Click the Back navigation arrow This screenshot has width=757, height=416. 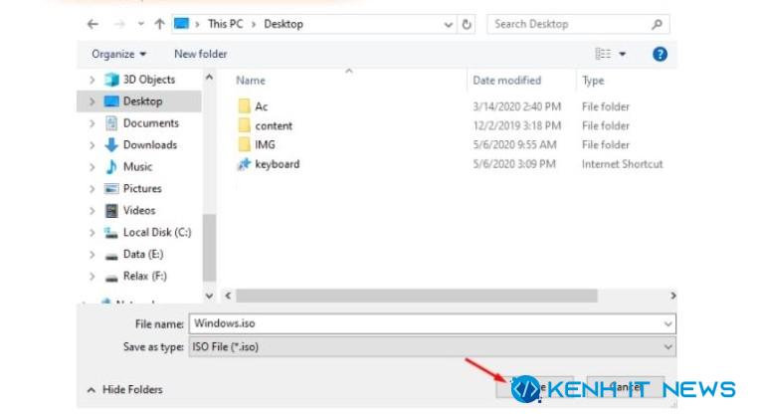coord(93,24)
